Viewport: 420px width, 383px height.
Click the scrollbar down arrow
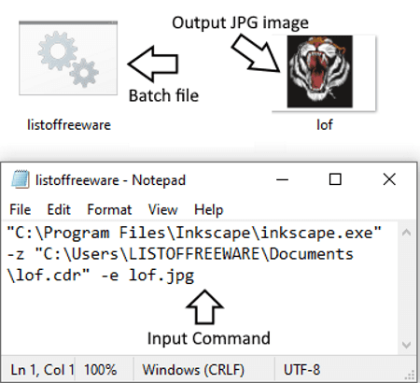pyautogui.click(x=407, y=345)
